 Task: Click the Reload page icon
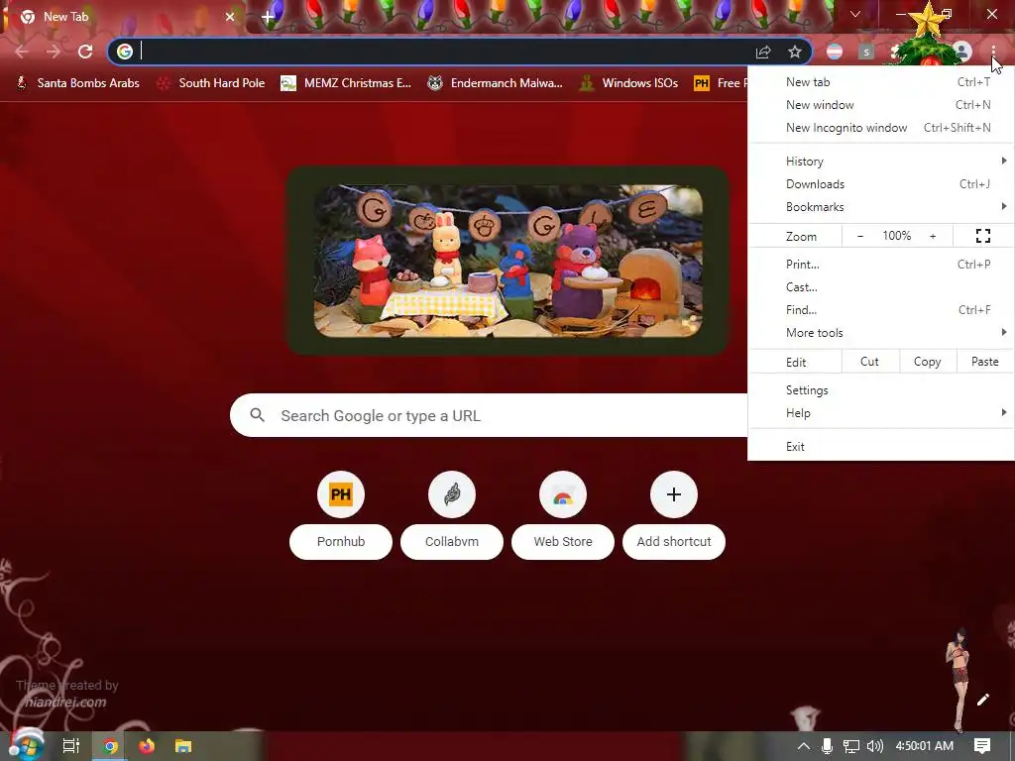click(85, 52)
